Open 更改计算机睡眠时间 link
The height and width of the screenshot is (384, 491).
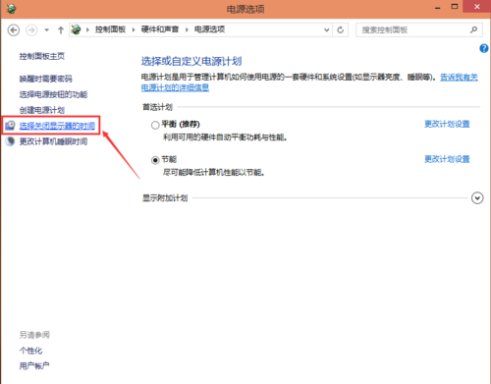53,141
